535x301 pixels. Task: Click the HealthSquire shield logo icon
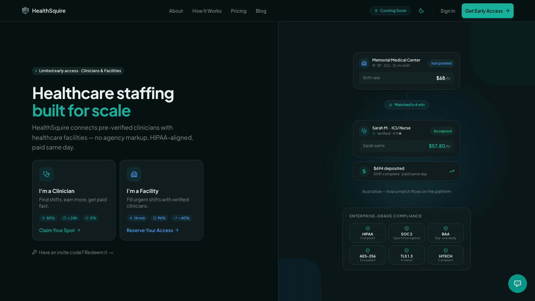pos(25,11)
